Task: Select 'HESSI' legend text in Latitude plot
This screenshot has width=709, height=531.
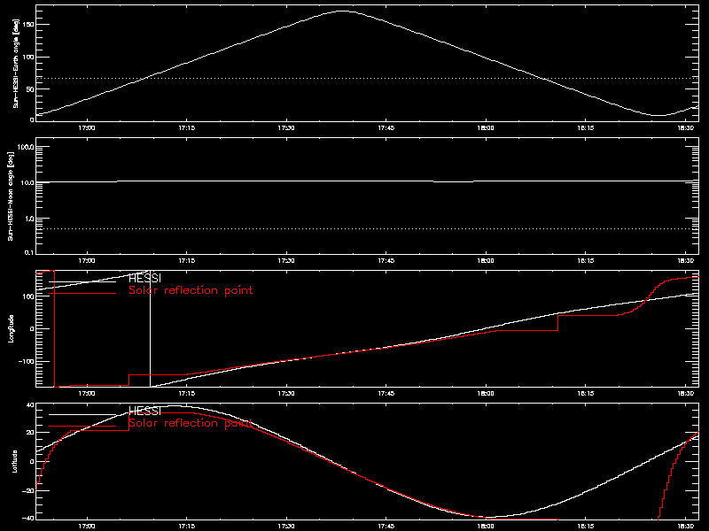Action: (144, 411)
